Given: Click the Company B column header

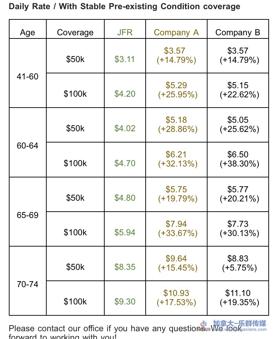Looking at the screenshot, I should click(x=238, y=32).
